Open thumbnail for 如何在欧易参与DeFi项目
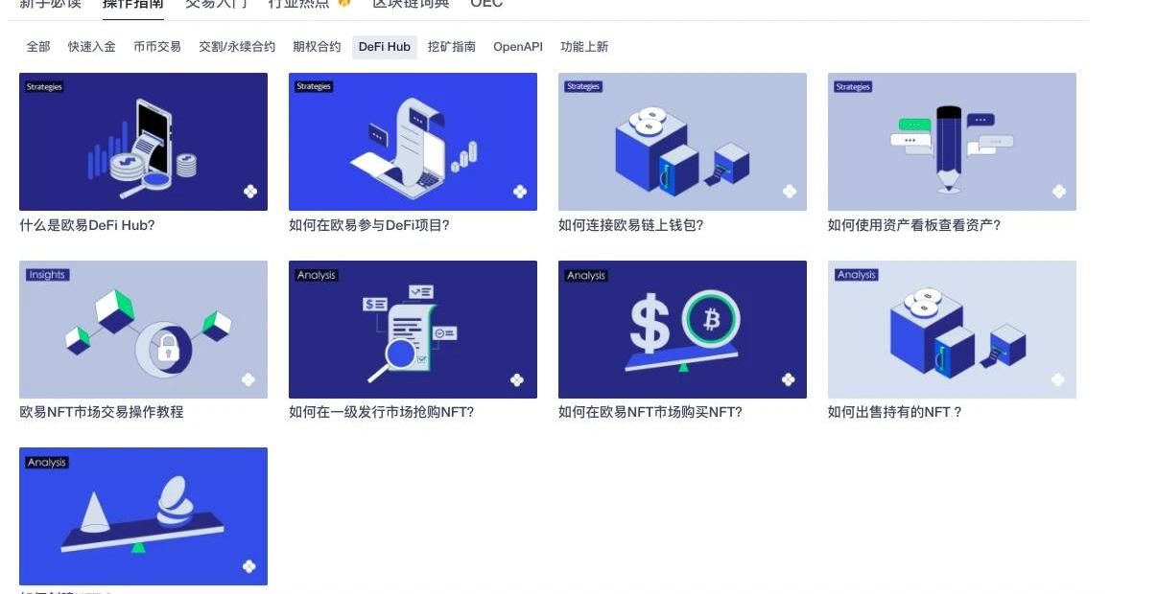The image size is (1158, 594). 413,142
